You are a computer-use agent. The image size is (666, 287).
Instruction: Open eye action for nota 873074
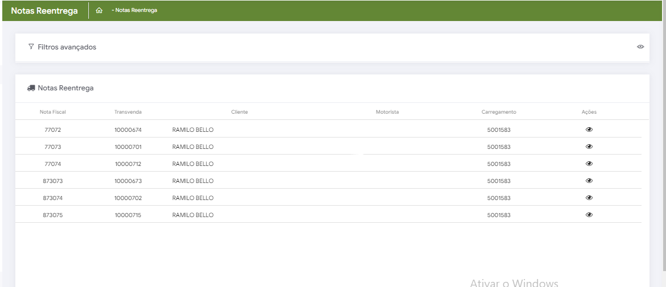[x=589, y=198]
